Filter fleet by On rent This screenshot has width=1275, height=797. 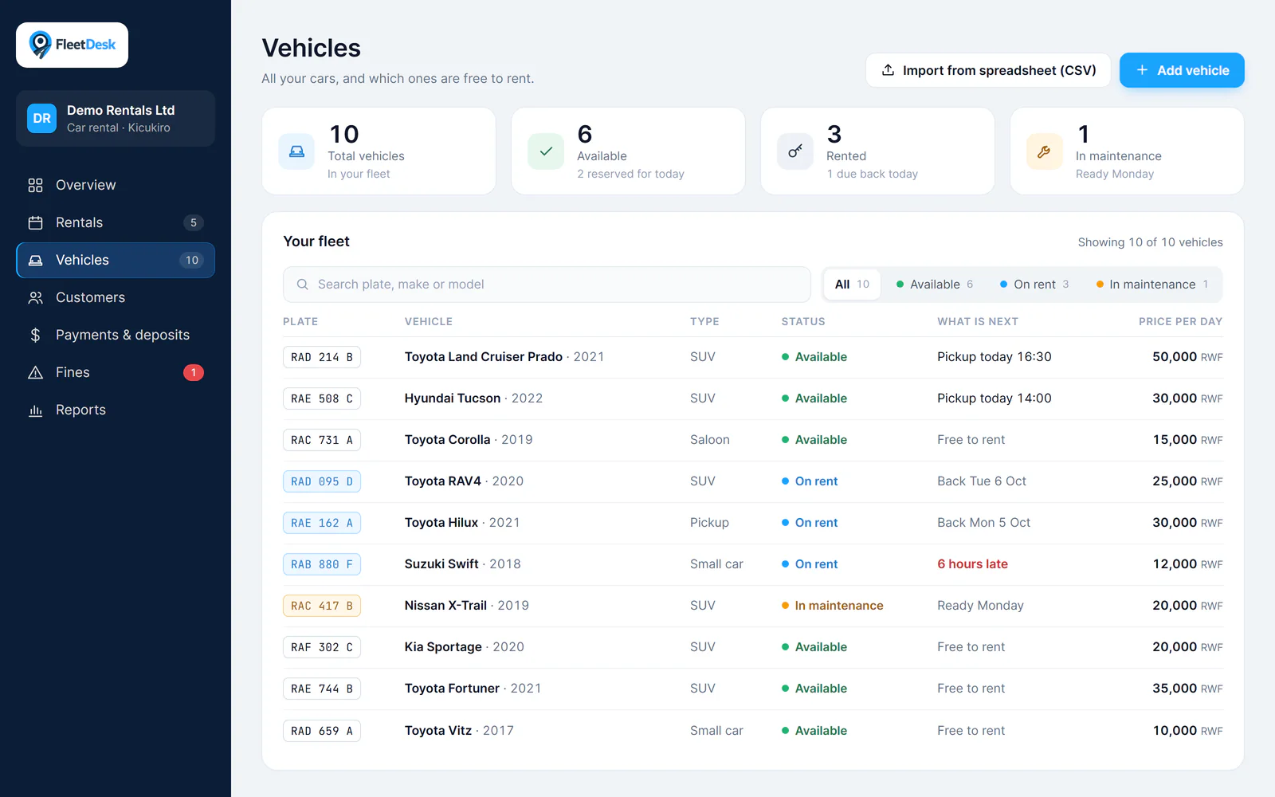1034,285
